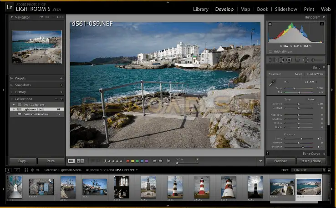The height and width of the screenshot is (208, 336).
Task: Expand Smart Collections folder
Action: 14,104
